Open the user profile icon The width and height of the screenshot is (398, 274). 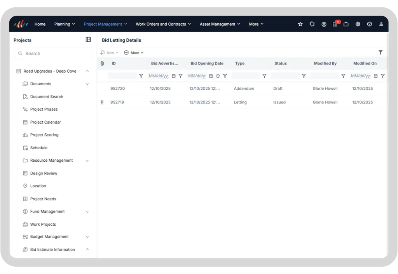tap(381, 24)
